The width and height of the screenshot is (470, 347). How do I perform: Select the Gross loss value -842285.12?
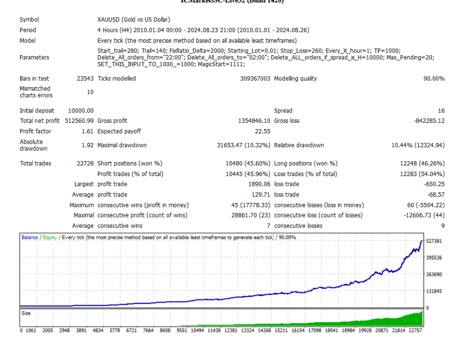point(426,121)
